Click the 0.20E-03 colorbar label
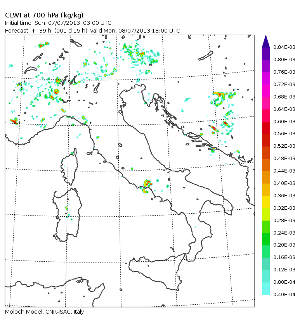 [284, 245]
